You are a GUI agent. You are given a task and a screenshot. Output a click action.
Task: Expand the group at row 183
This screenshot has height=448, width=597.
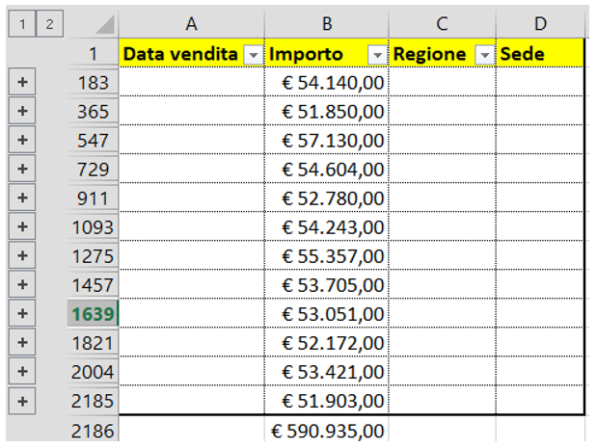point(22,81)
